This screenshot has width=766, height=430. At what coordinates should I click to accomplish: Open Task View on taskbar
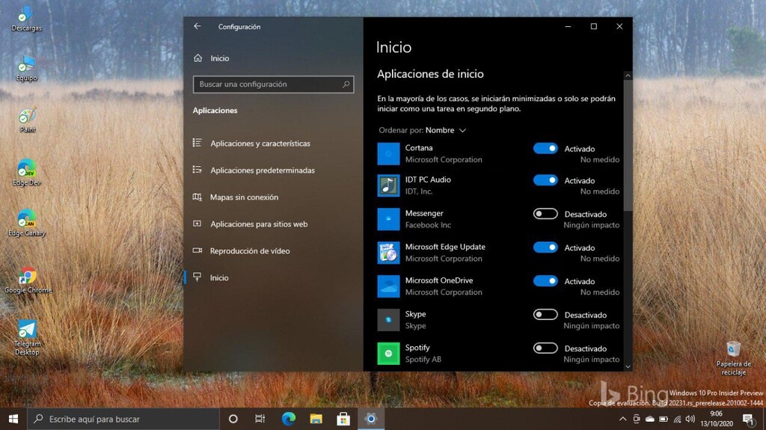260,419
